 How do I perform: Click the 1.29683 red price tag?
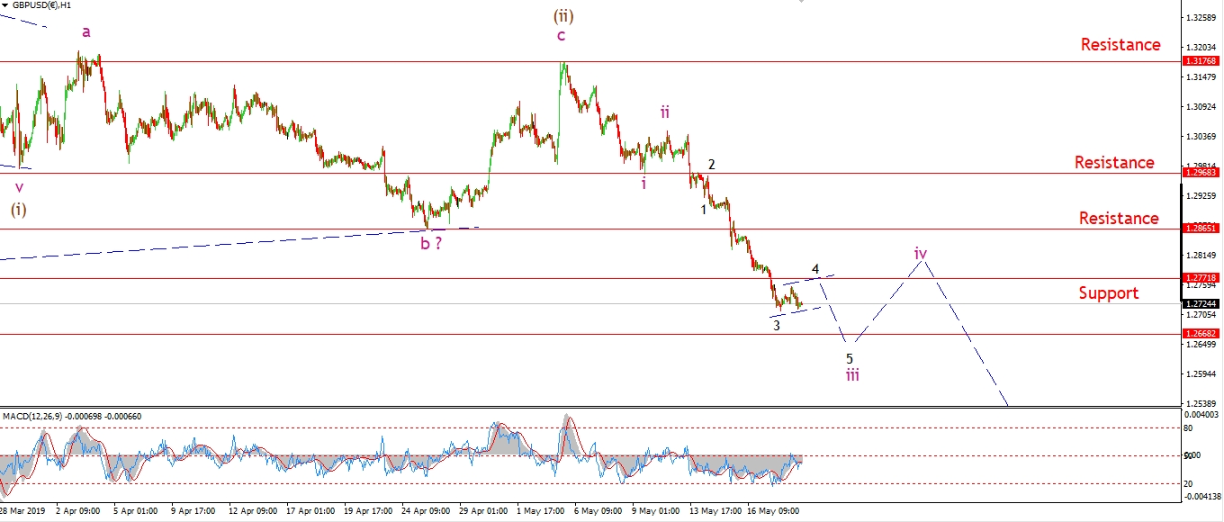tap(1201, 172)
